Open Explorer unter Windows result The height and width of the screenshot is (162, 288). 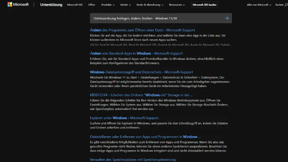click(x=124, y=118)
